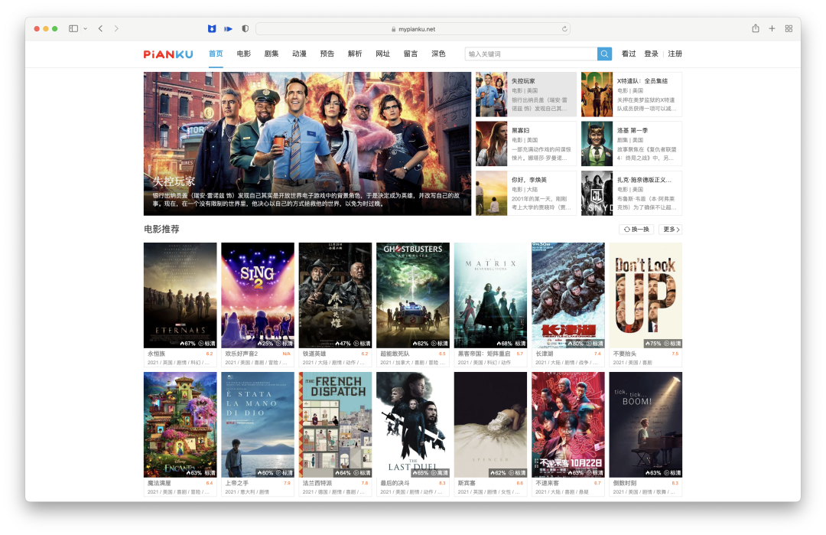Open the Eternals 永恒族 poster

pos(180,295)
